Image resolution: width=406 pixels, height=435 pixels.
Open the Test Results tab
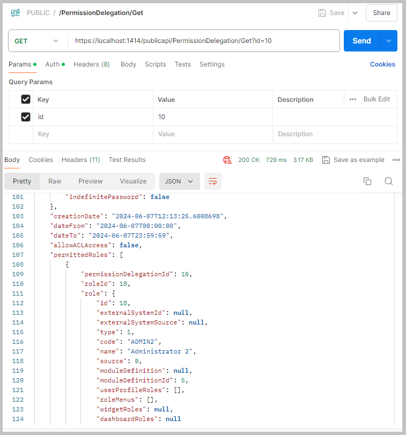tap(127, 160)
